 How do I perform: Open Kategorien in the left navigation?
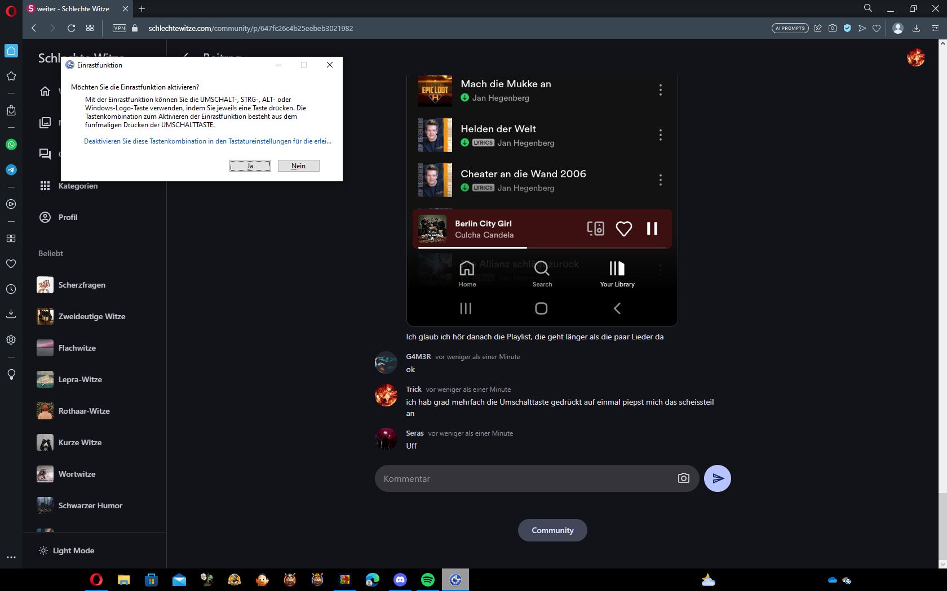click(78, 186)
